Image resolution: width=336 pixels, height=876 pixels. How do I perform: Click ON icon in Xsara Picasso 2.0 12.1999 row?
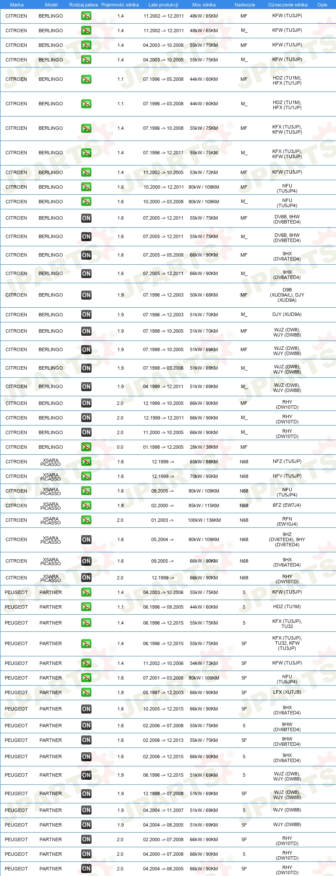pos(86,578)
